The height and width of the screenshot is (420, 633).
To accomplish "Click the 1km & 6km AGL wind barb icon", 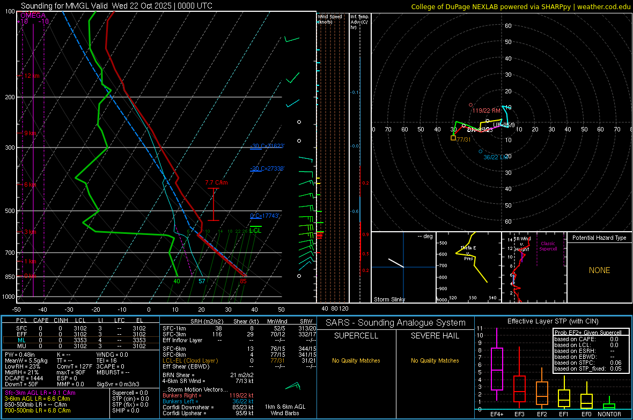I will pyautogui.click(x=293, y=387).
